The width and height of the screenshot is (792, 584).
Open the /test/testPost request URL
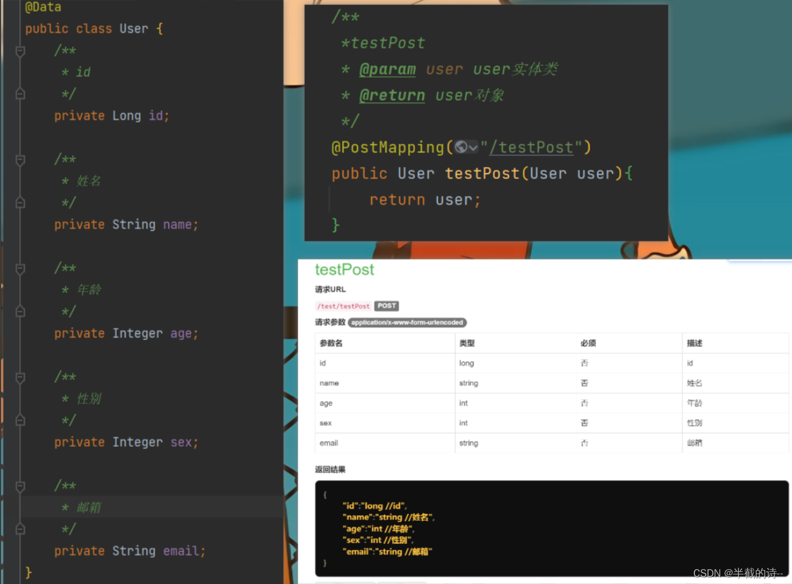(x=343, y=306)
